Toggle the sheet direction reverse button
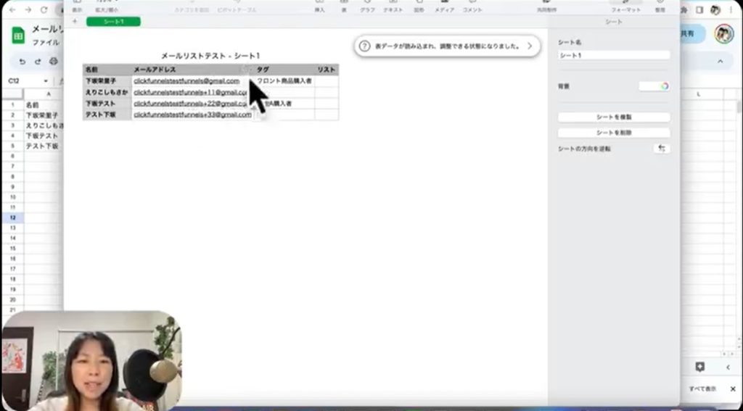The image size is (743, 411). [661, 148]
